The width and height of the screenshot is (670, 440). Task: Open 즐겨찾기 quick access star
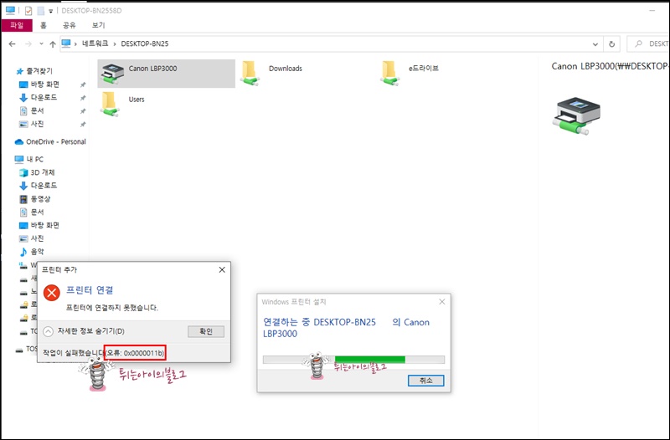tap(19, 71)
